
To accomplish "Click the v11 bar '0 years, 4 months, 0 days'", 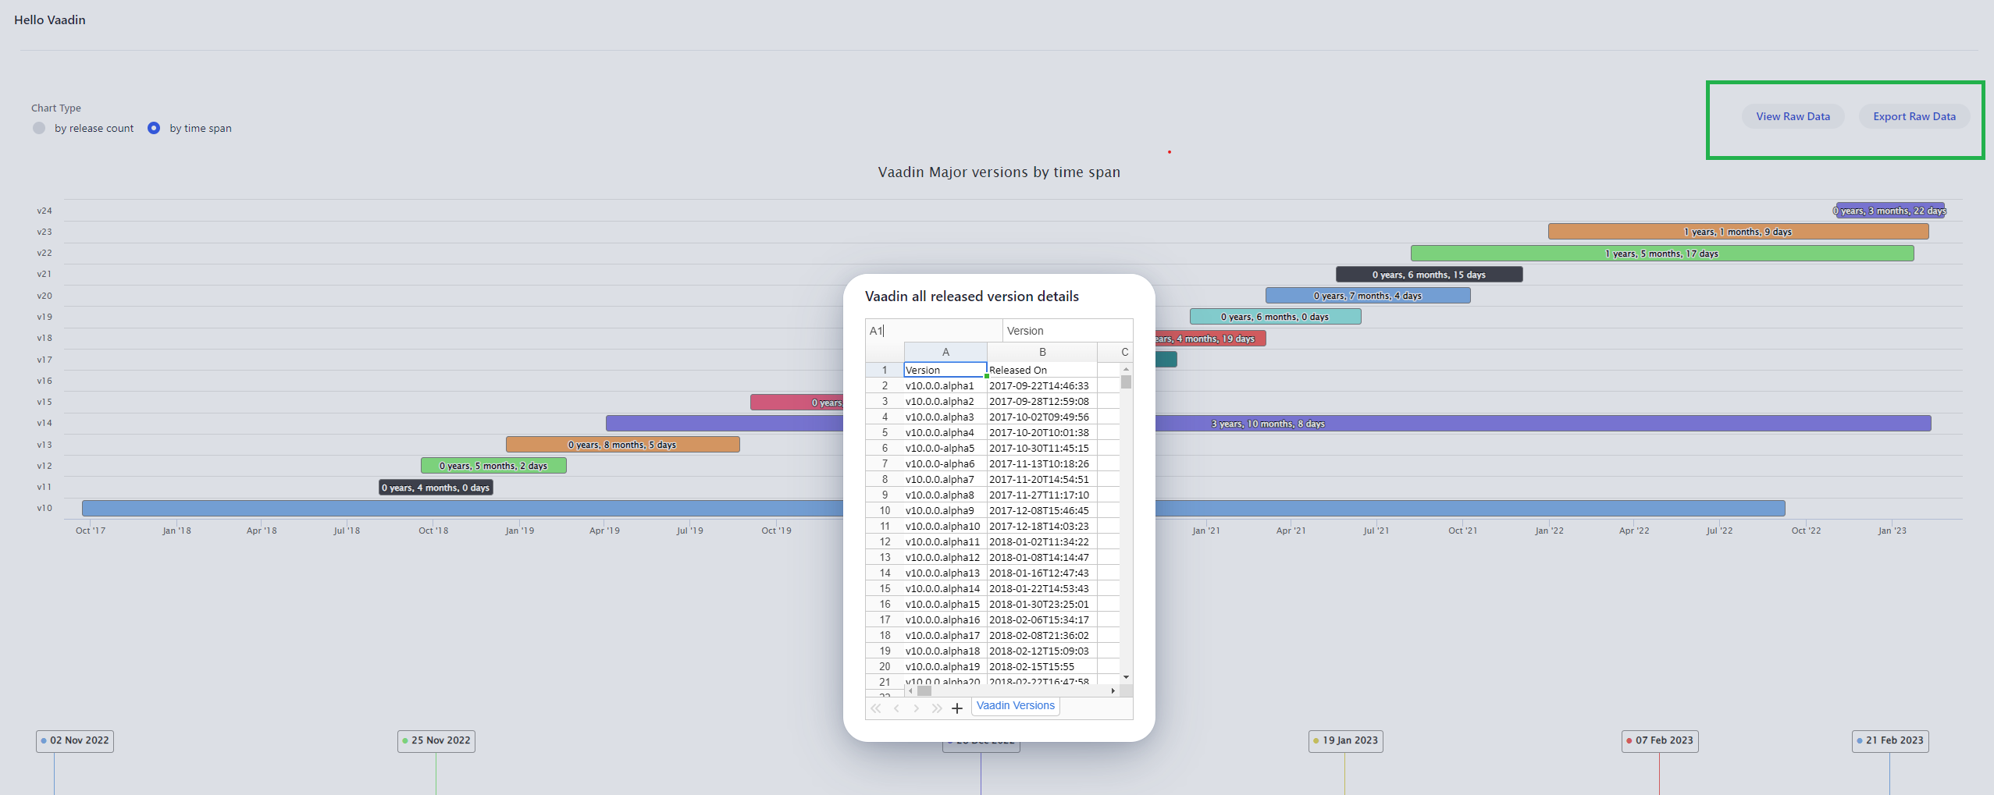I will tap(436, 488).
